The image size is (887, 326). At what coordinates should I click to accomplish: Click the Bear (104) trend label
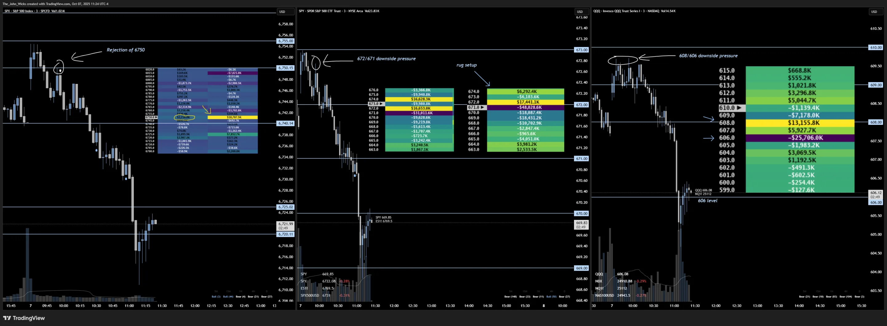coord(846,297)
